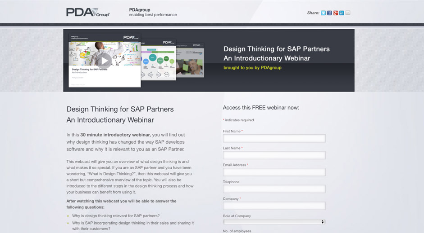Click the '30 minute introductory webinar,' bold text
Screen dimensions: 424x233
point(115,135)
